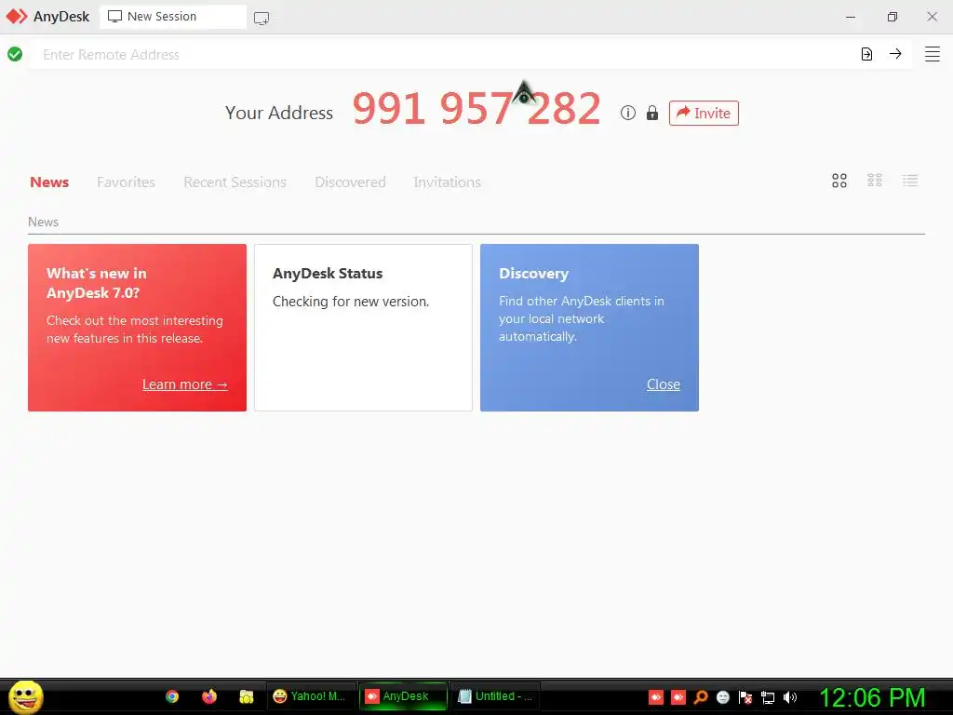953x715 pixels.
Task: Select the small tiles view icon
Action: (x=875, y=180)
